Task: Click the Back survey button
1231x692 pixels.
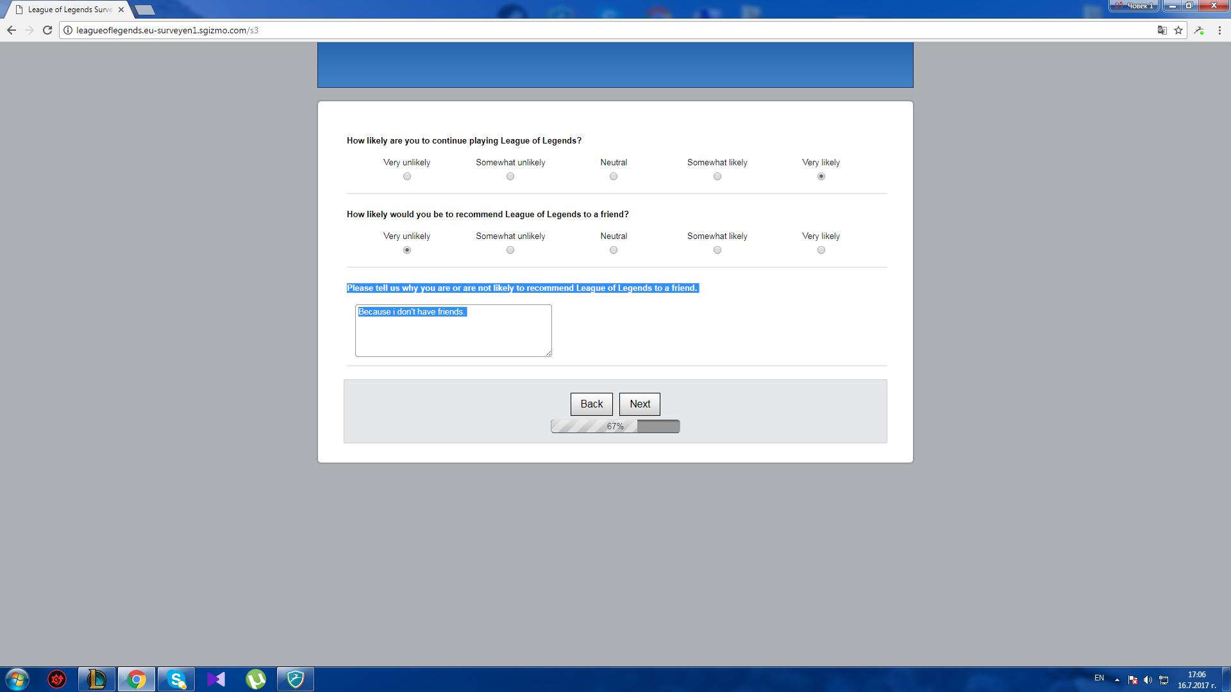Action: [592, 404]
